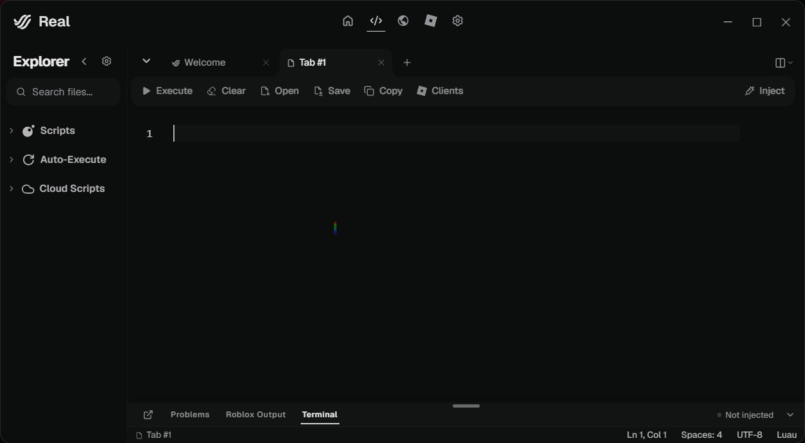Click into editor line 1

point(457,133)
